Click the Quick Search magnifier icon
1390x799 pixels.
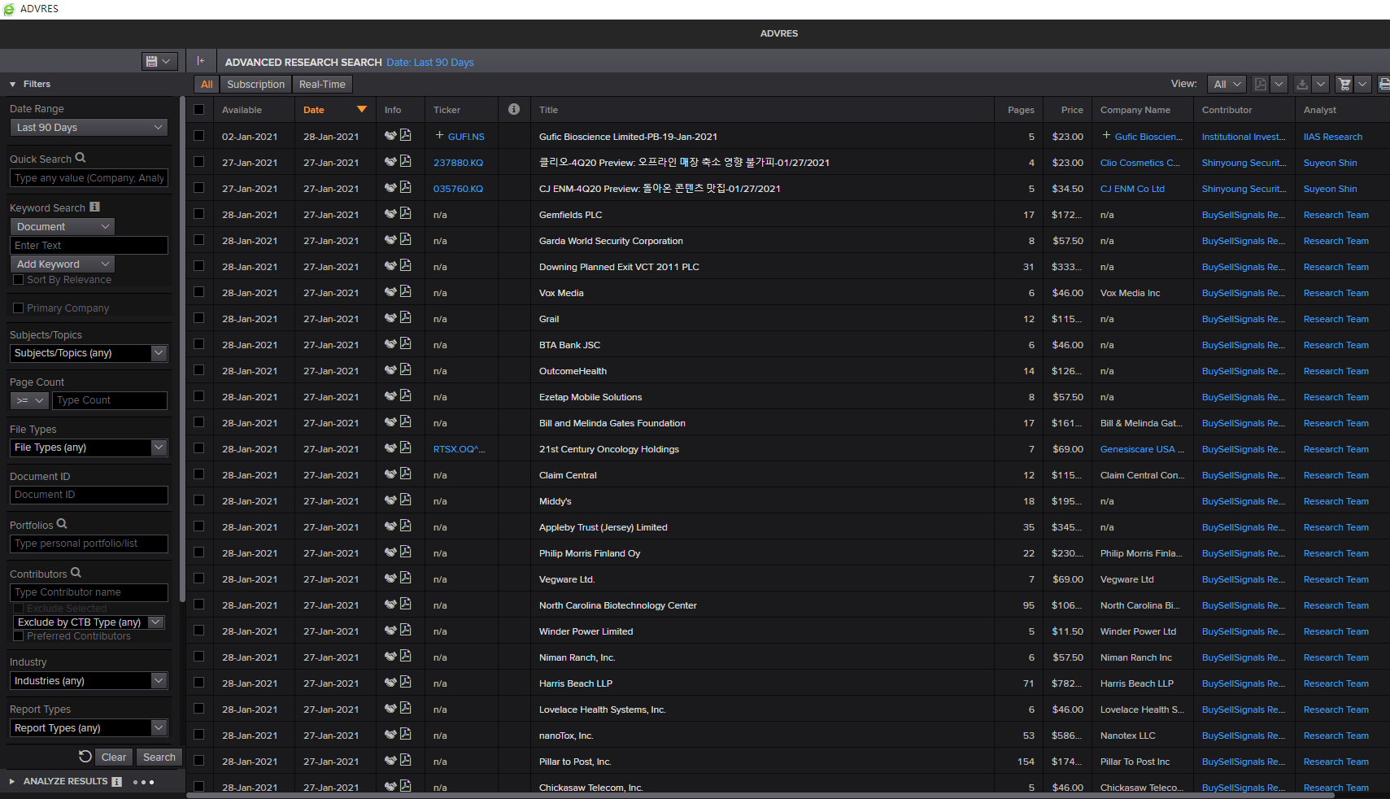[81, 158]
